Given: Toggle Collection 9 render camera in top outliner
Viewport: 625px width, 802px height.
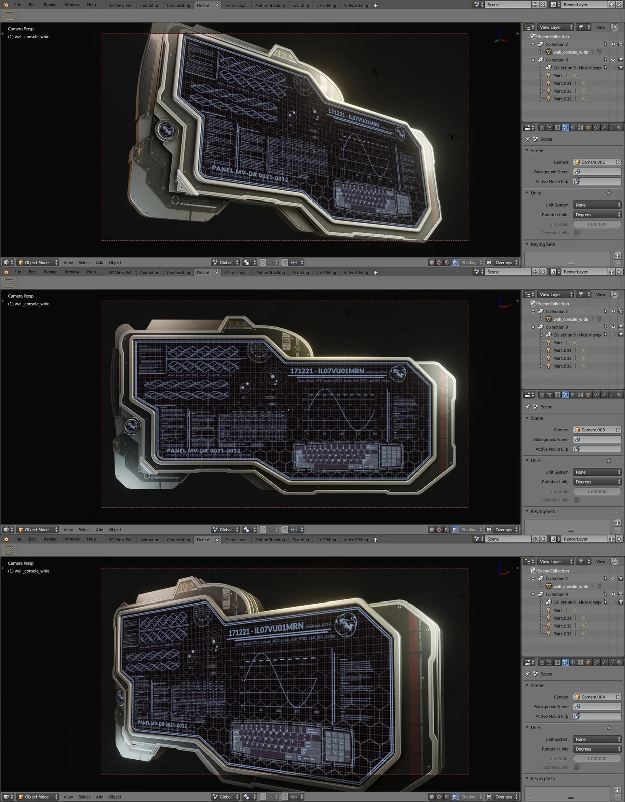Looking at the screenshot, I should (x=621, y=60).
